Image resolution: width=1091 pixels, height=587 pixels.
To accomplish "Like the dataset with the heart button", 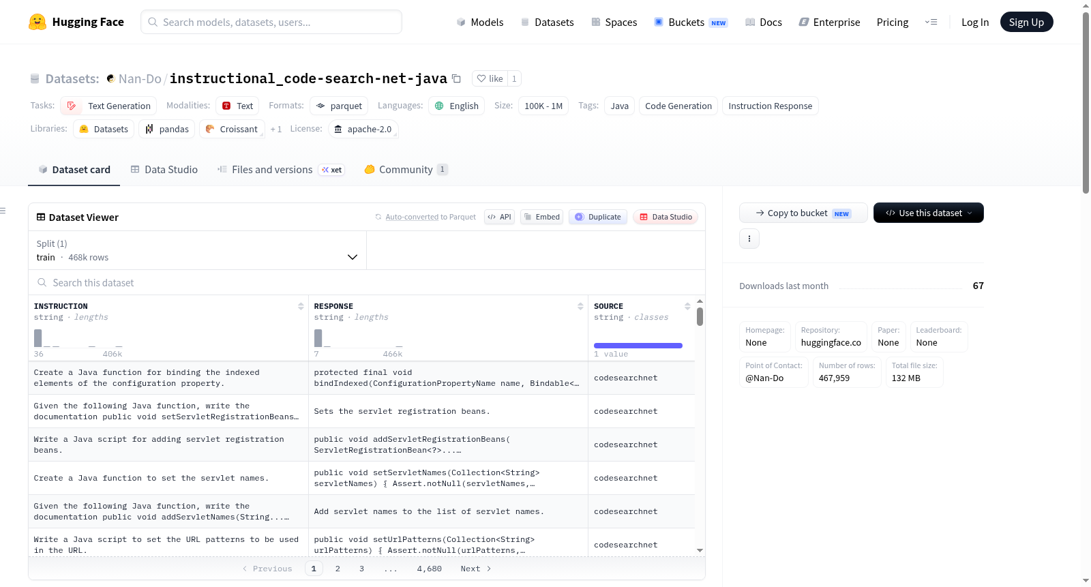I will 490,78.
